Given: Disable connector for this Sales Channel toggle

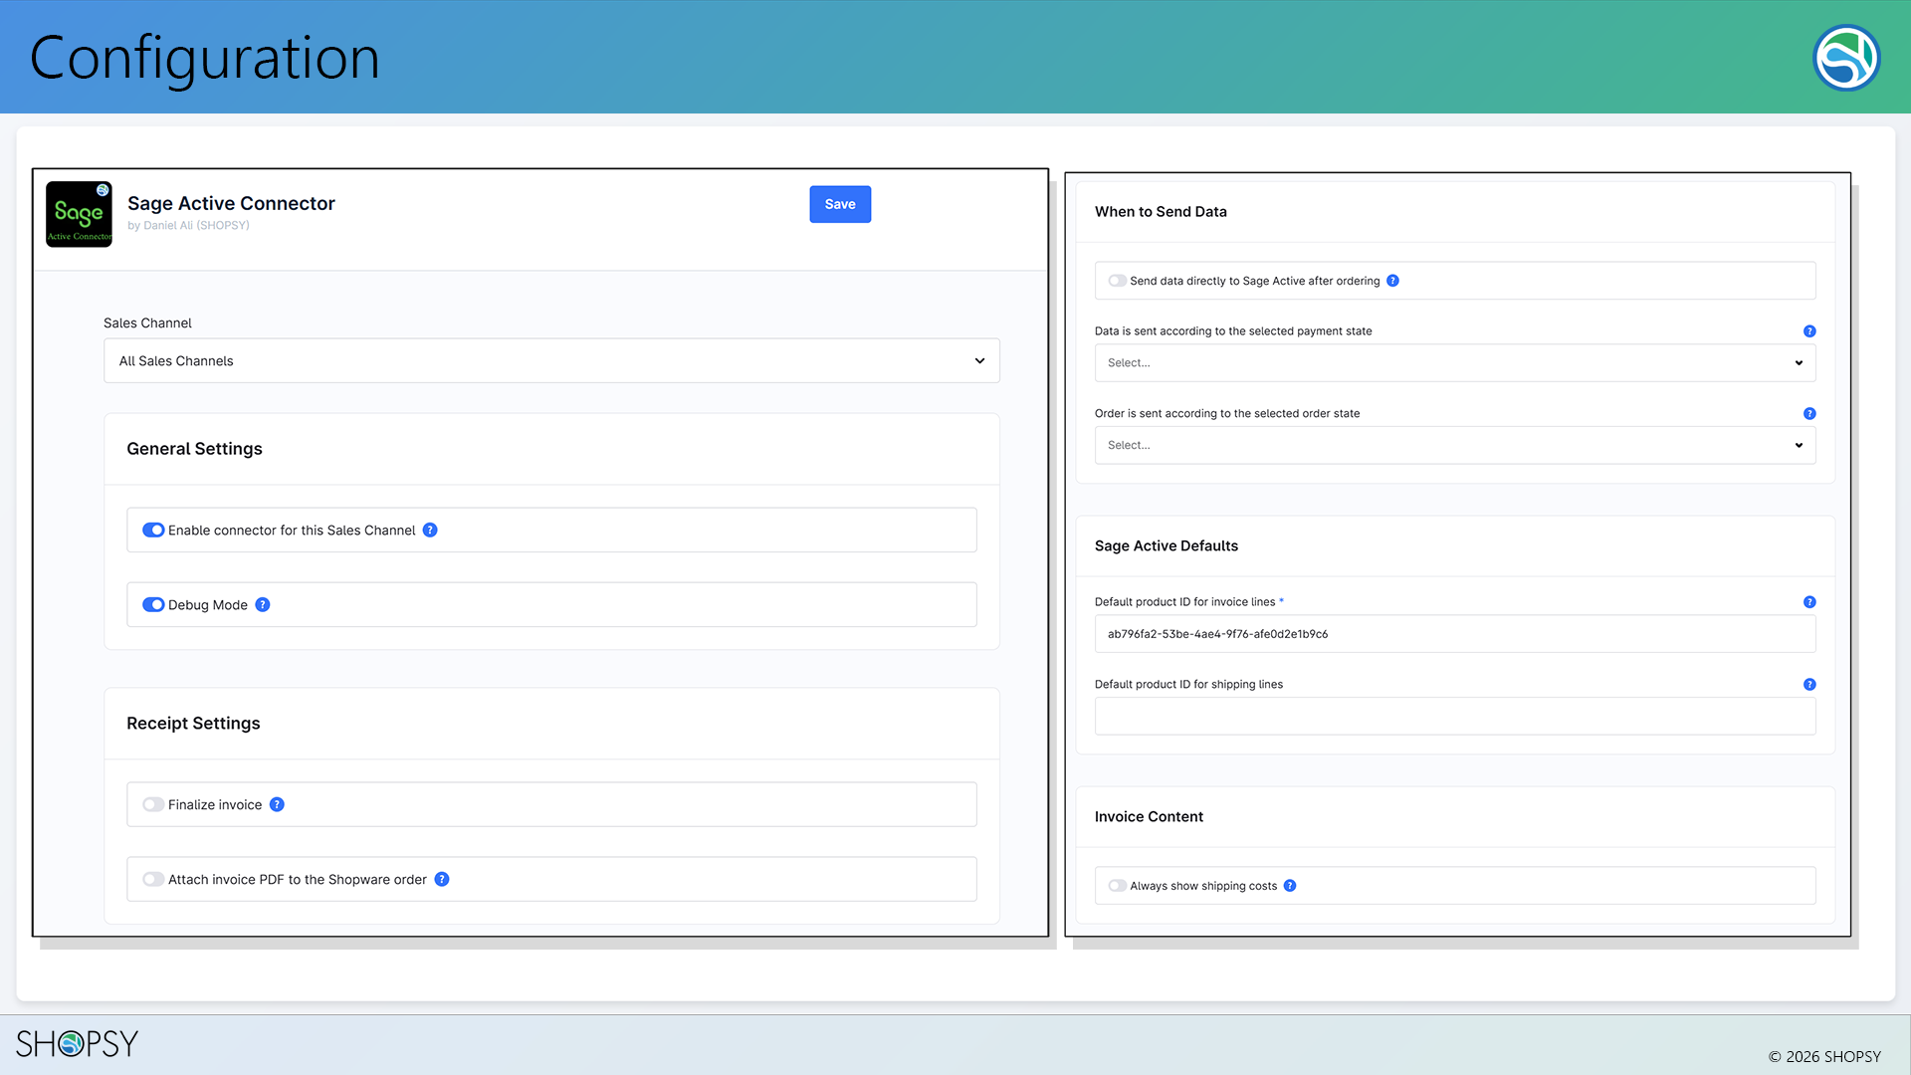Looking at the screenshot, I should tap(153, 531).
